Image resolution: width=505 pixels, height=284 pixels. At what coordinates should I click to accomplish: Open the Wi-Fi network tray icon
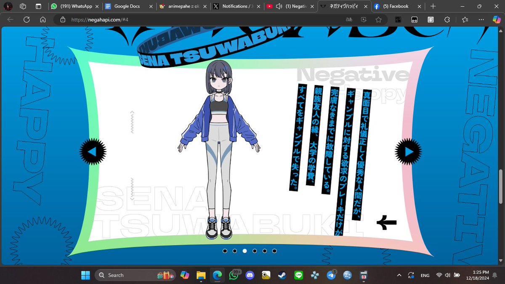point(439,275)
